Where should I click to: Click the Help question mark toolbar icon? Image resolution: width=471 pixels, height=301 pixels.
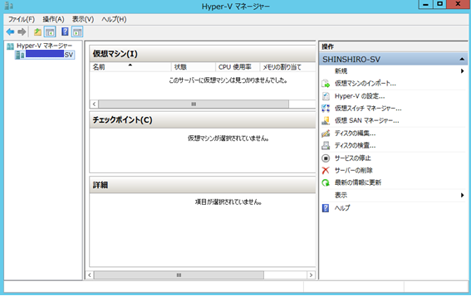(x=65, y=32)
